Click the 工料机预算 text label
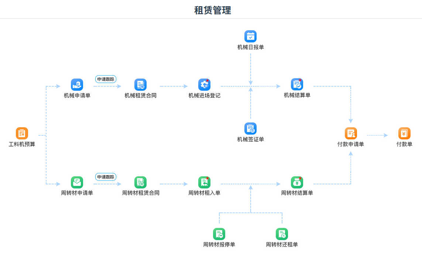The width and height of the screenshot is (422, 253). point(22,144)
